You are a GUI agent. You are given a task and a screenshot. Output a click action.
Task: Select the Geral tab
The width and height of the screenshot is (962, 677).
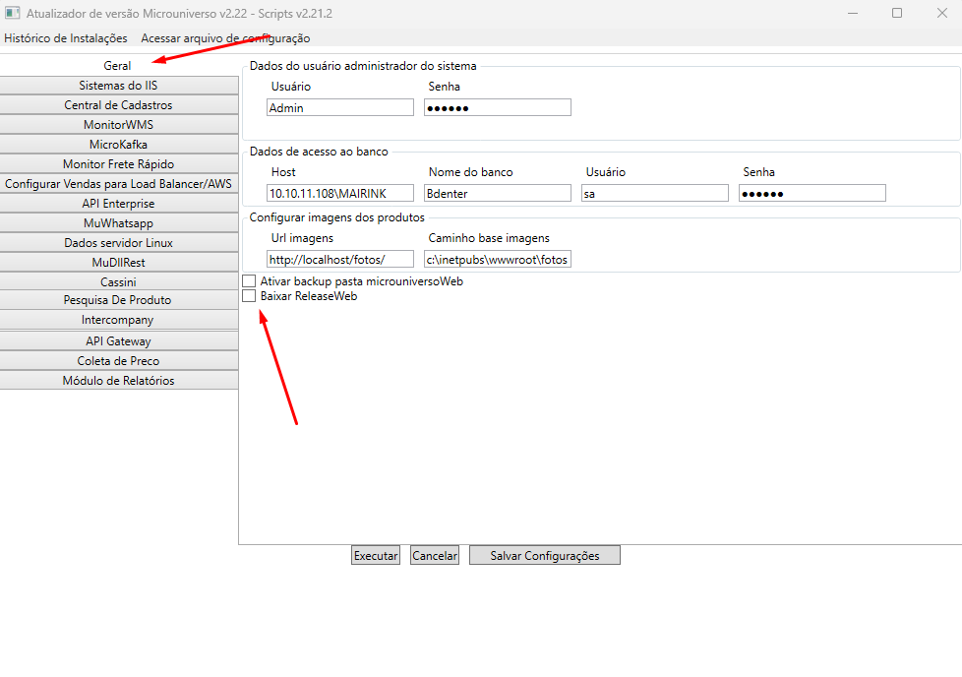pos(118,65)
